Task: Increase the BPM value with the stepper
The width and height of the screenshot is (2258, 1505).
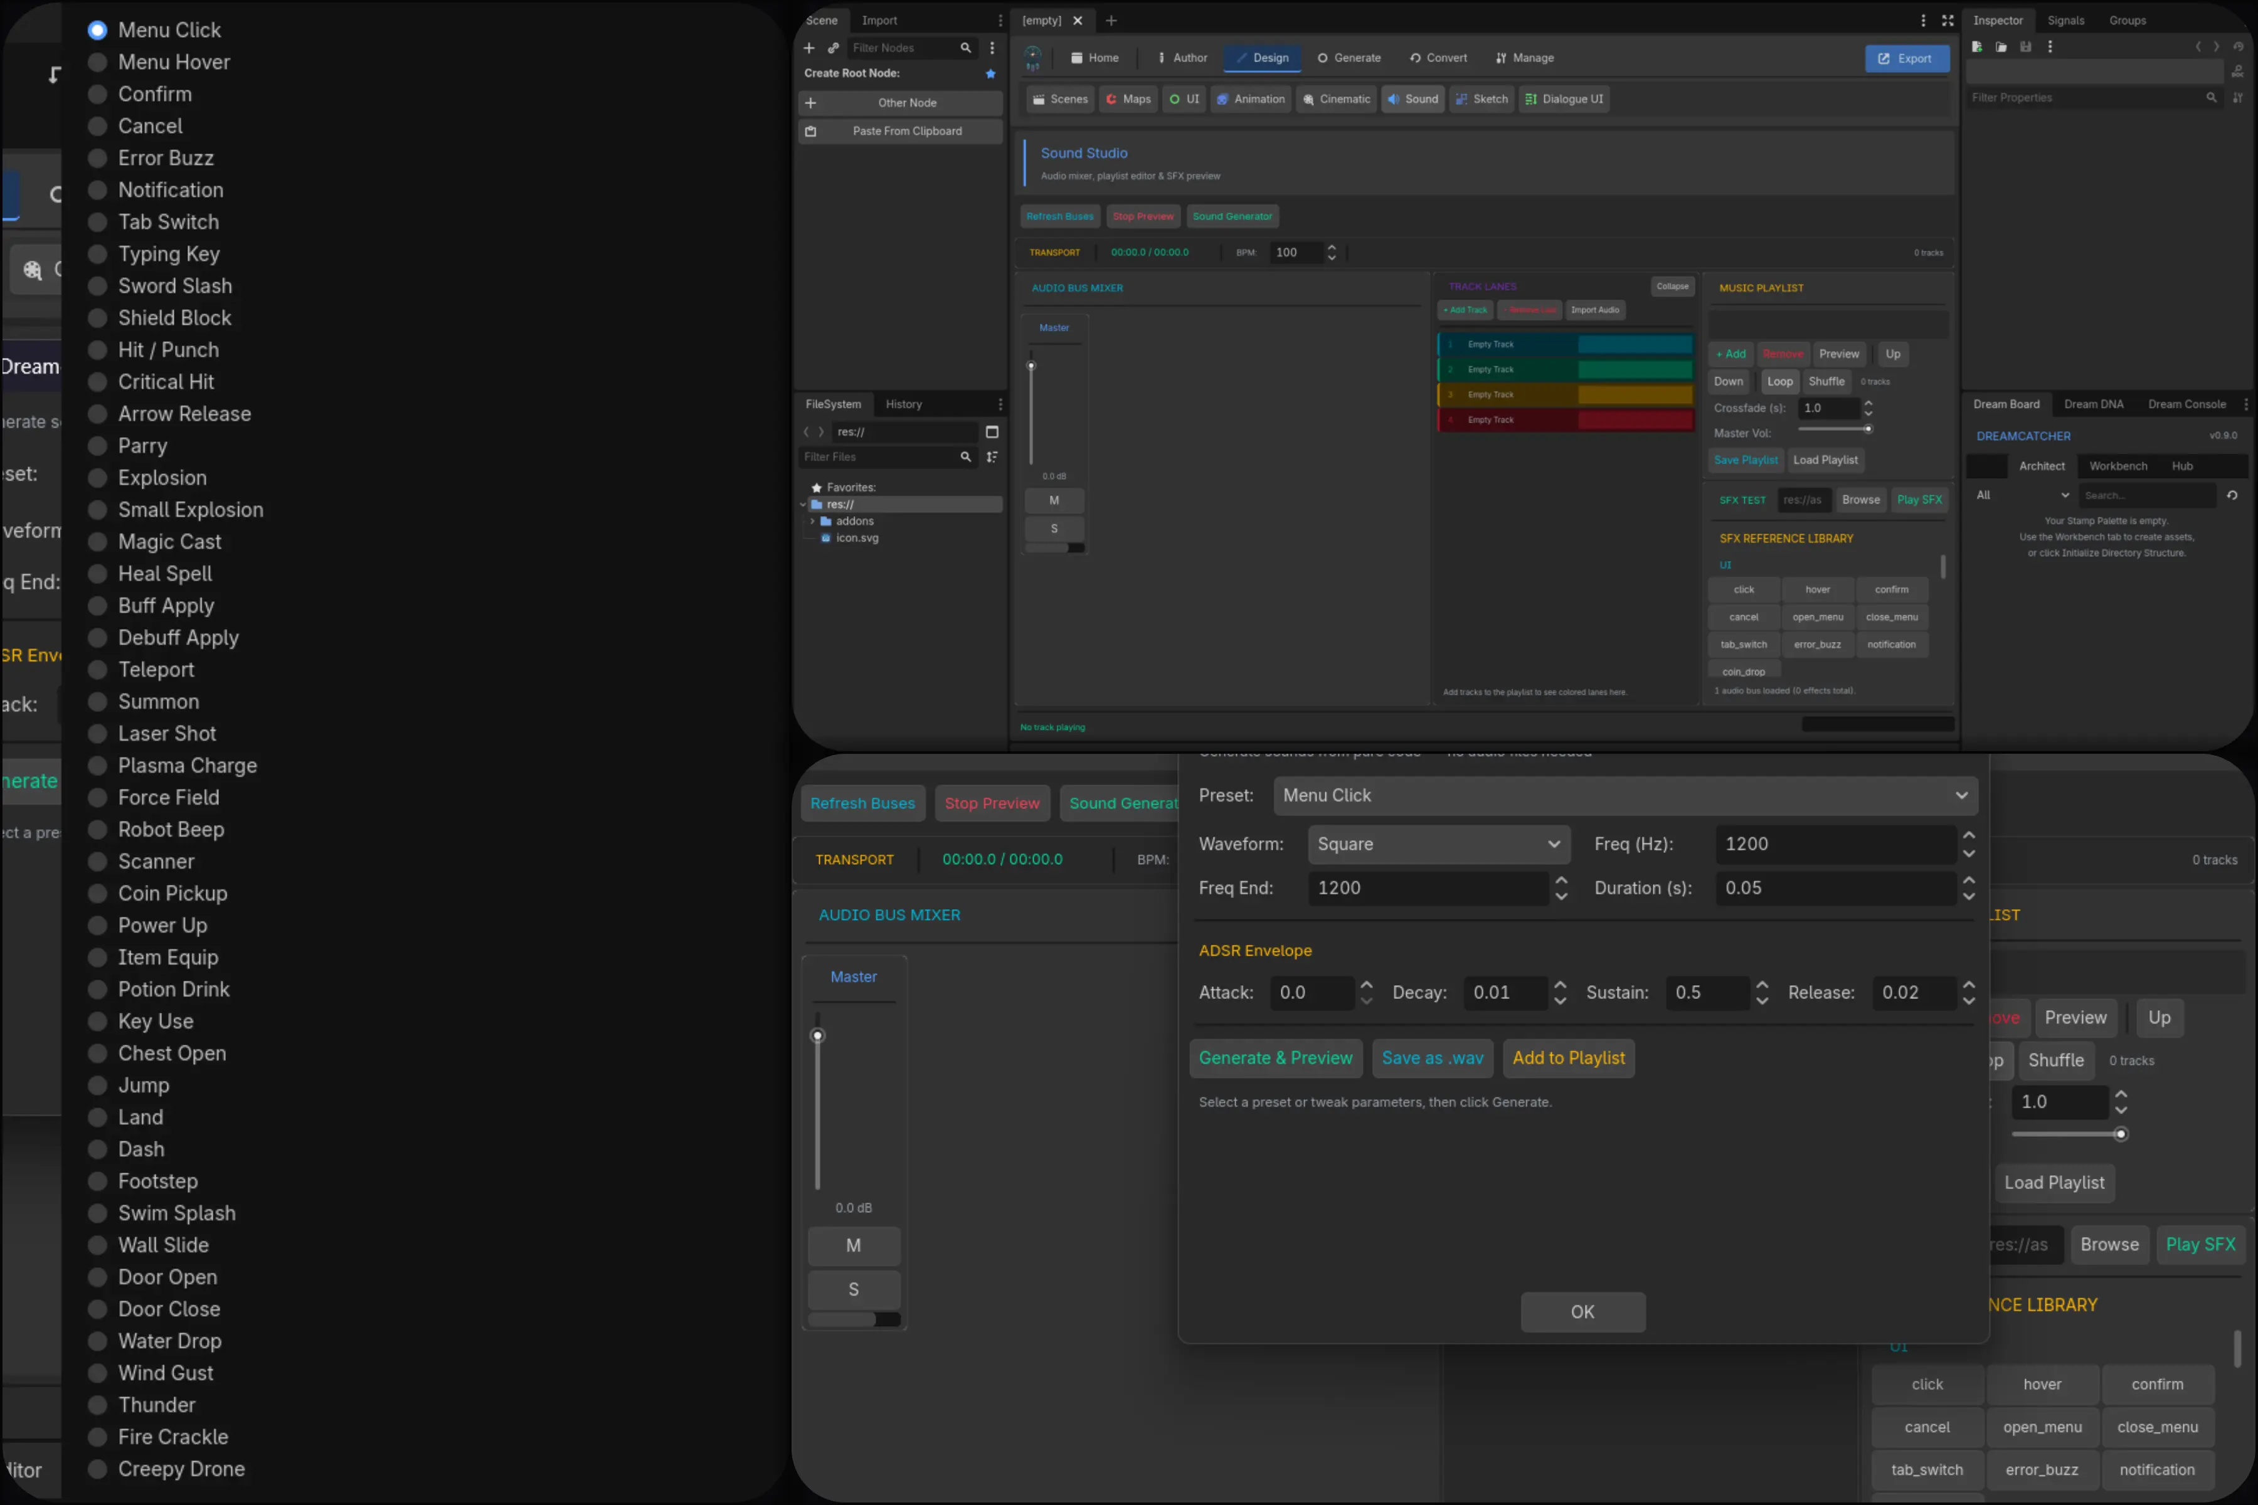Action: tap(1332, 248)
